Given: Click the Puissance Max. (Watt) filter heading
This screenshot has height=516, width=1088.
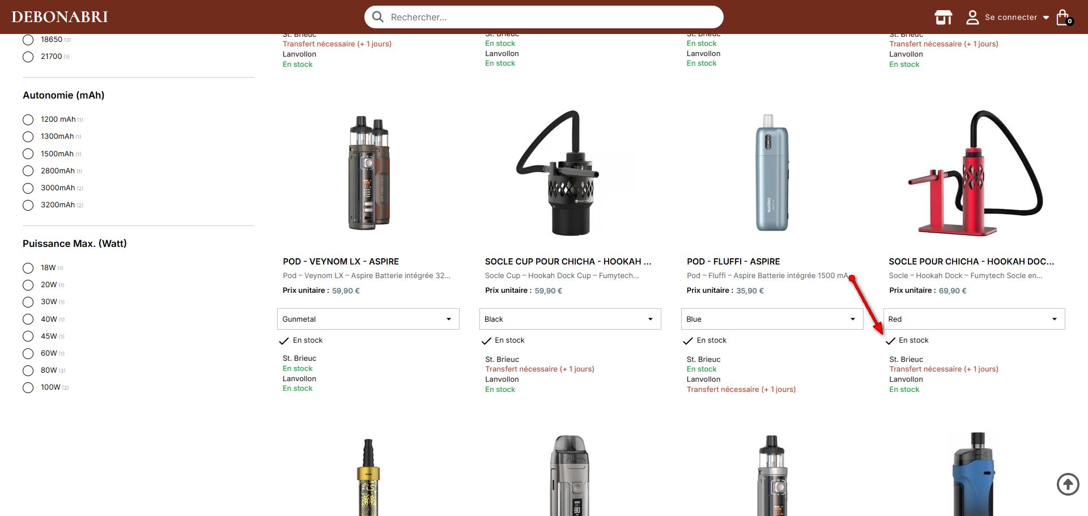Looking at the screenshot, I should coord(75,244).
